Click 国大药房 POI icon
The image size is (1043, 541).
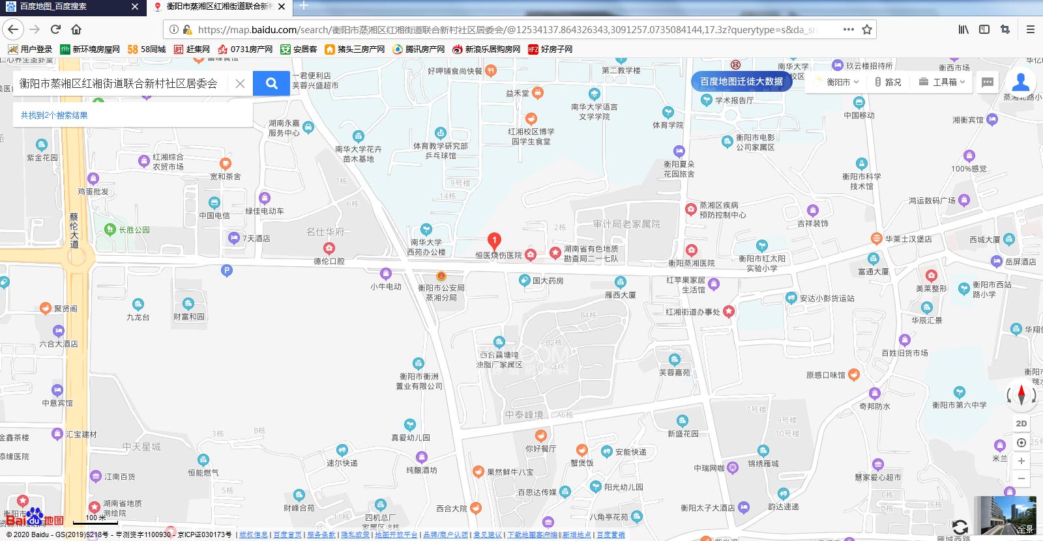click(524, 281)
